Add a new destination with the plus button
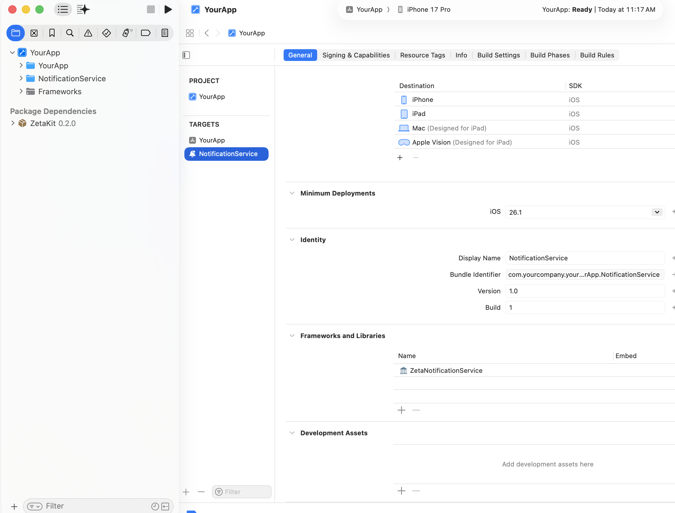Image resolution: width=675 pixels, height=513 pixels. click(x=400, y=158)
